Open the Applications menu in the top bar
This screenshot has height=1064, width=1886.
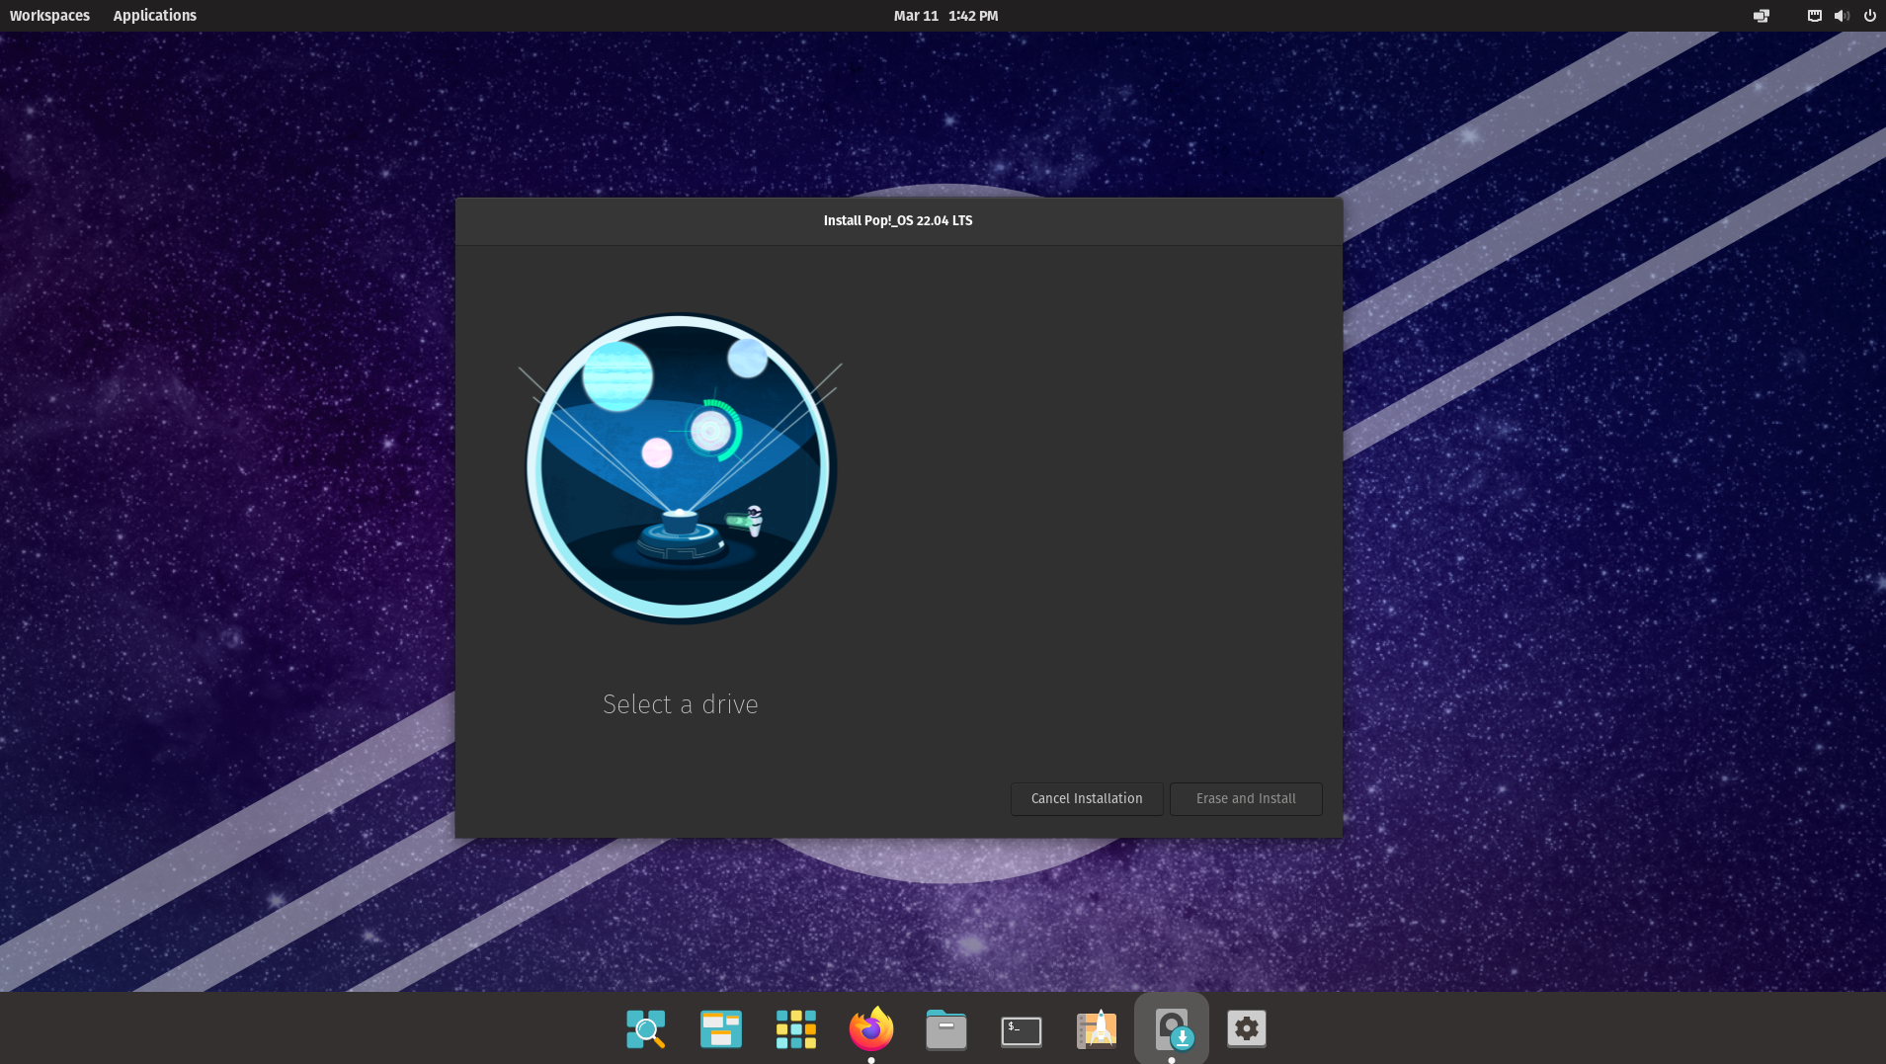[155, 16]
